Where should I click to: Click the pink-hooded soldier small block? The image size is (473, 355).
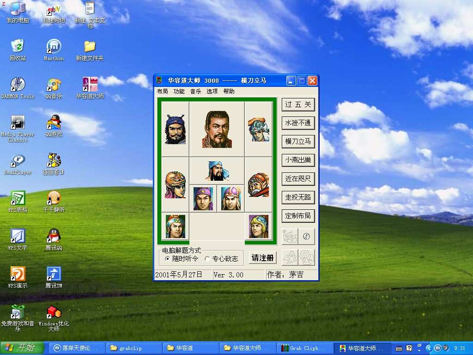[231, 198]
